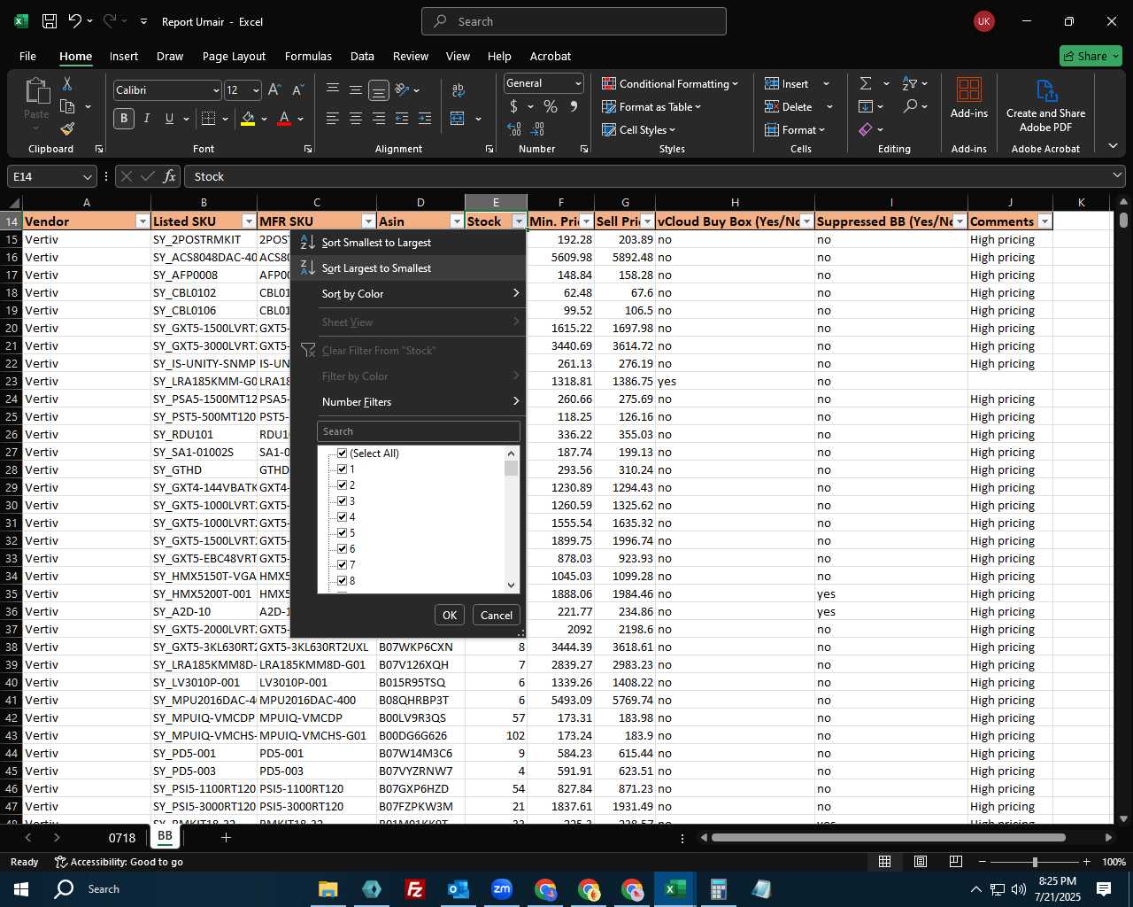
Task: Uncheck the filter value 5 checkbox
Action: point(342,532)
